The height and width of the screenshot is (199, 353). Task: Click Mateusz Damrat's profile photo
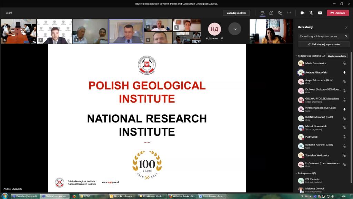pyautogui.click(x=301, y=190)
